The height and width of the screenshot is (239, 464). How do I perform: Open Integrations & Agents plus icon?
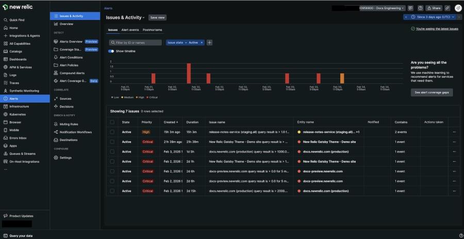[5, 36]
